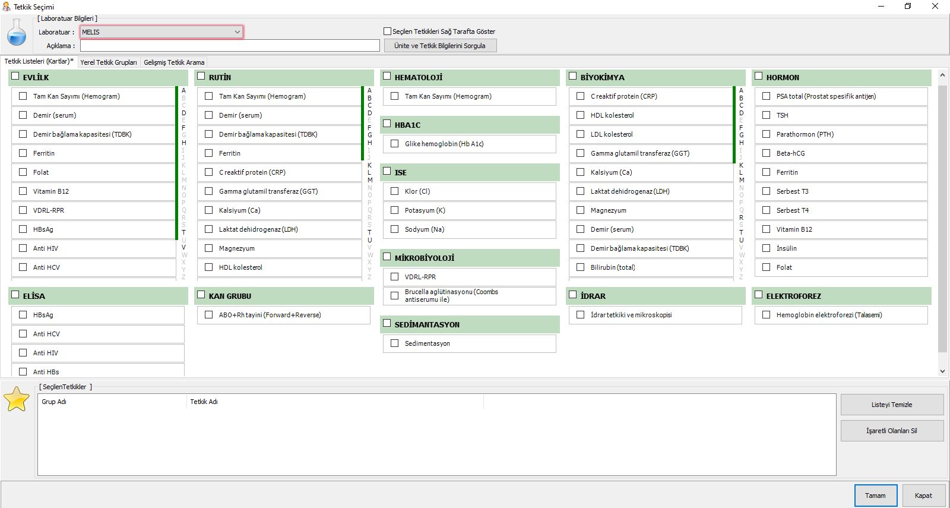
Task: Jump to letter T in EVLİLK index
Action: tap(183, 232)
